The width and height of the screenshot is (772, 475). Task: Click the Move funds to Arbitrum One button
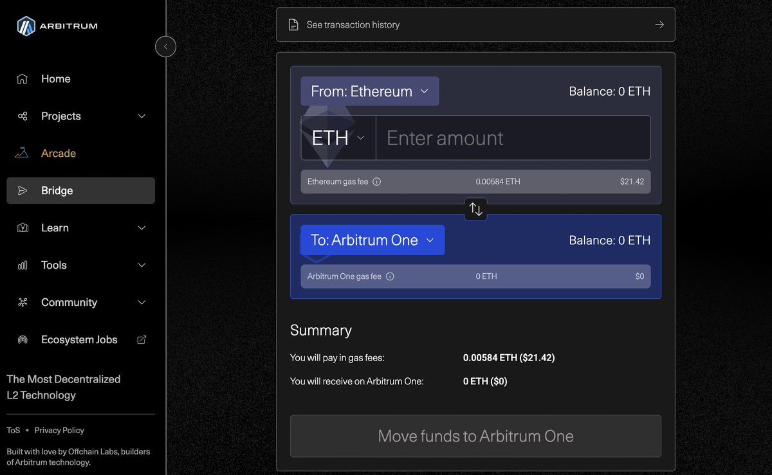tap(475, 436)
